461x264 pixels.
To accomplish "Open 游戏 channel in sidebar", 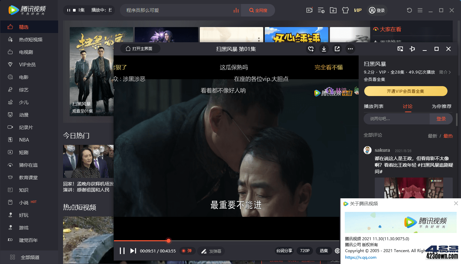I will tap(29, 228).
